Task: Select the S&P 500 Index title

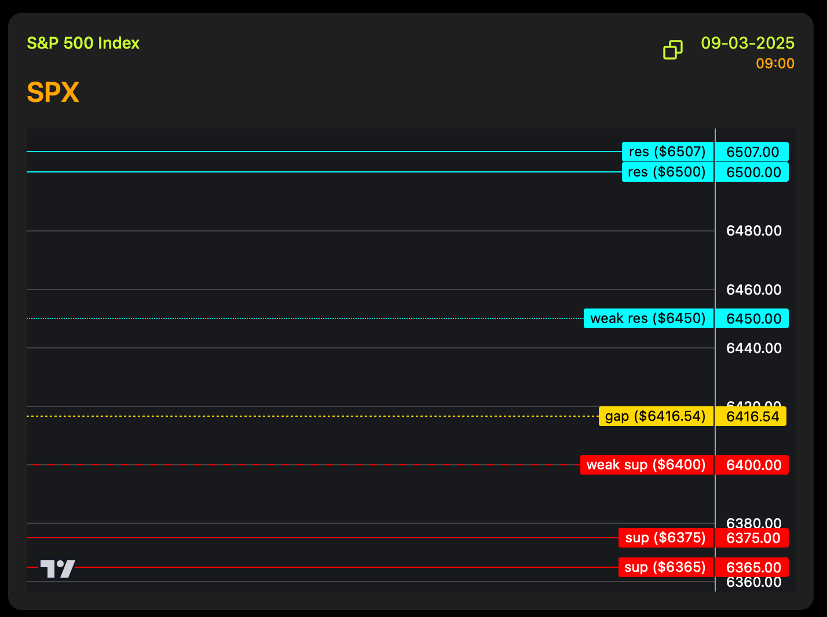Action: coord(83,43)
